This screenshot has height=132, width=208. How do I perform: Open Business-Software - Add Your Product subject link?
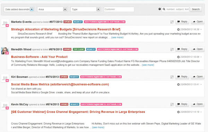39,57
